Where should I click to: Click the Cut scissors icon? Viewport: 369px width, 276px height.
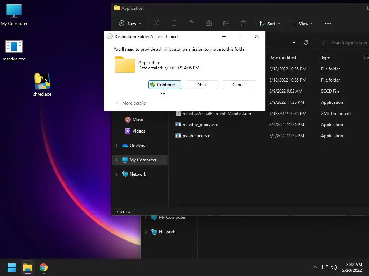157,23
